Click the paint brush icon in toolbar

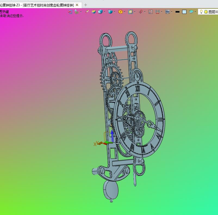coord(87,12)
